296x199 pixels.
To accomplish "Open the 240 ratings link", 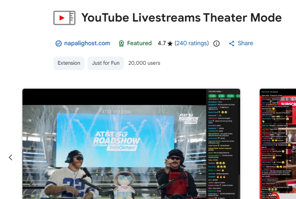I will click(x=192, y=43).
